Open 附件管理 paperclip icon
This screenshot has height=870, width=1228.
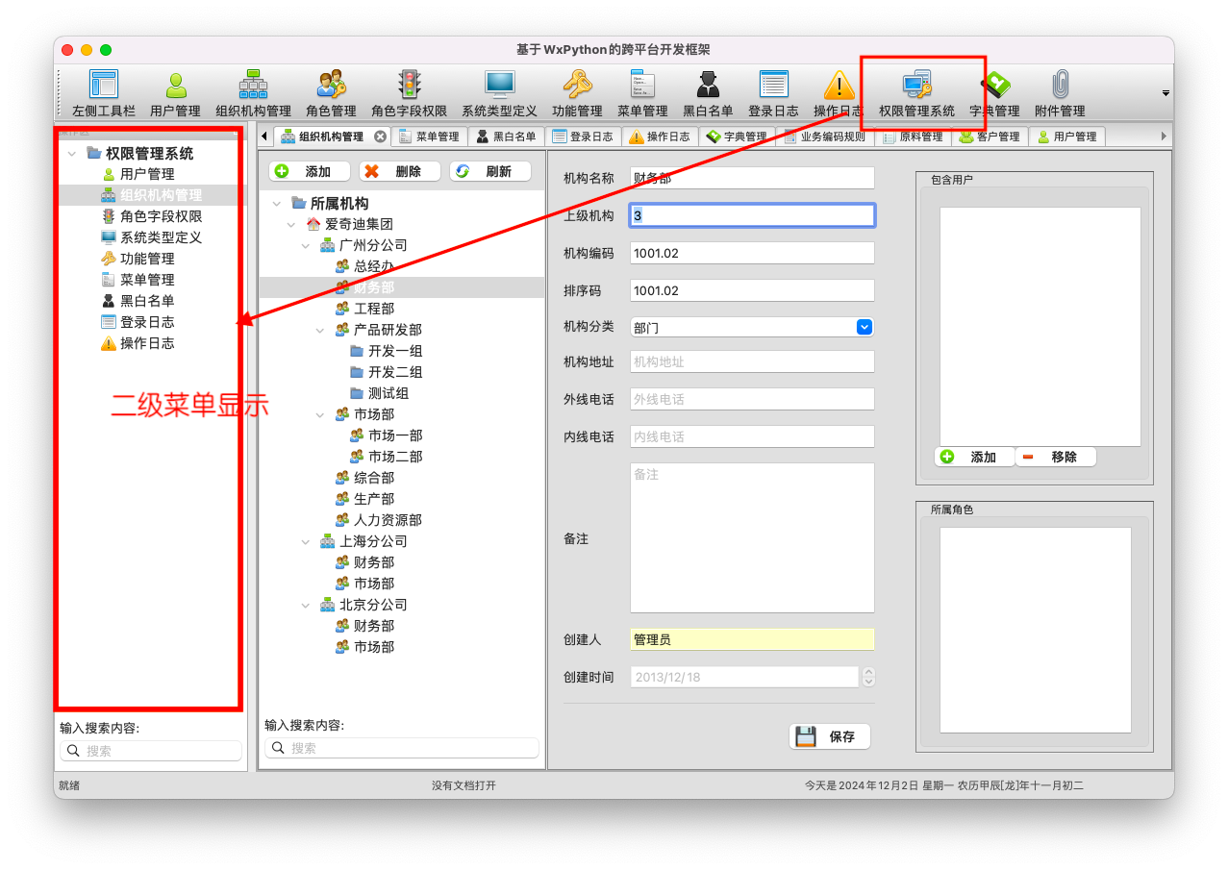point(1061,93)
